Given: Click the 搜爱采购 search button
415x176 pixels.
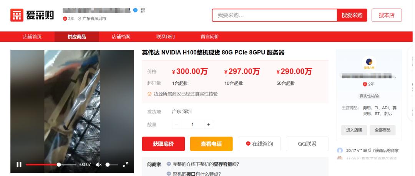Looking at the screenshot, I should [x=352, y=15].
